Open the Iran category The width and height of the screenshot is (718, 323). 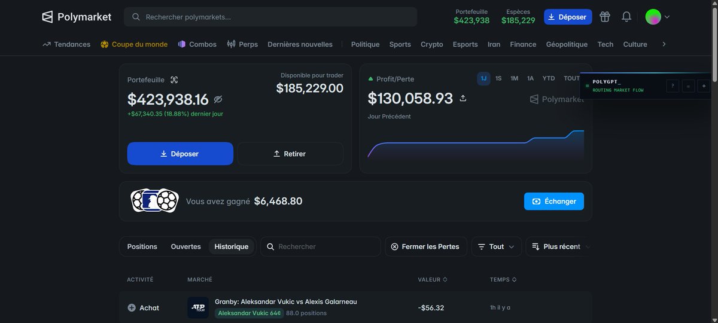(x=494, y=44)
